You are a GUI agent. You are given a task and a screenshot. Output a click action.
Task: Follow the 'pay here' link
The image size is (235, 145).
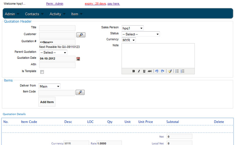tap(114, 4)
